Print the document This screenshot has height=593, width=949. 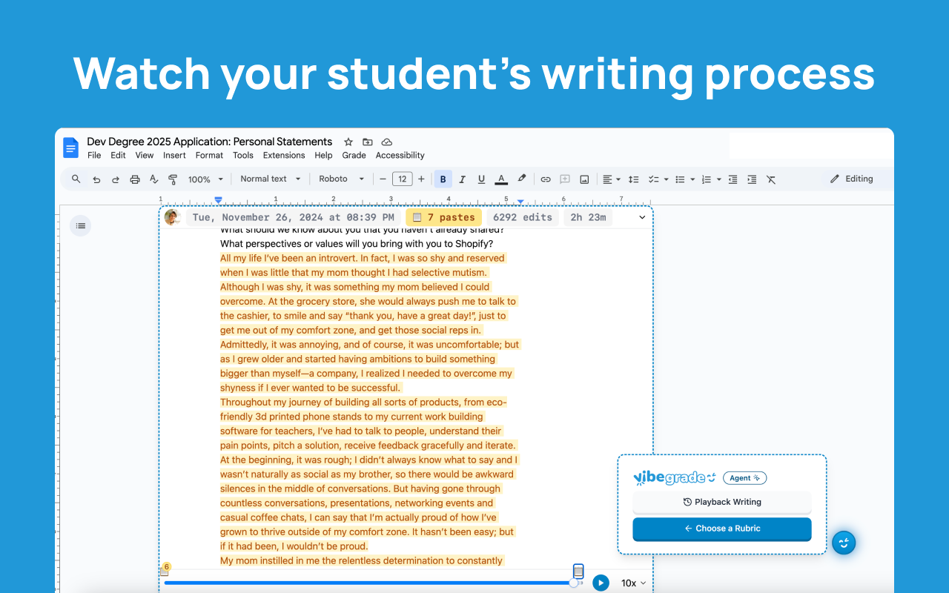(135, 179)
